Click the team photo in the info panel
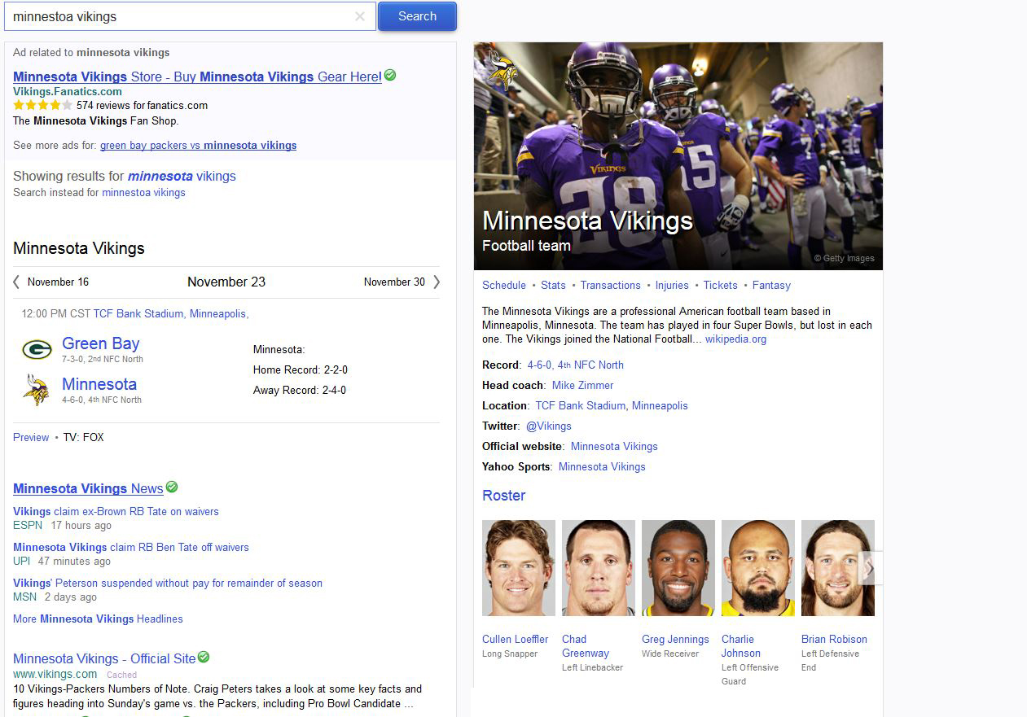 point(678,156)
